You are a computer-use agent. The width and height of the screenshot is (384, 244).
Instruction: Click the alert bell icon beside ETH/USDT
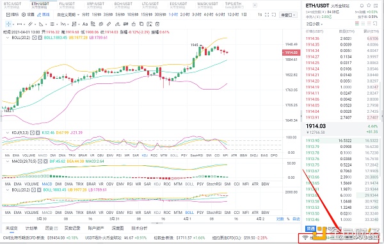tap(362, 5)
